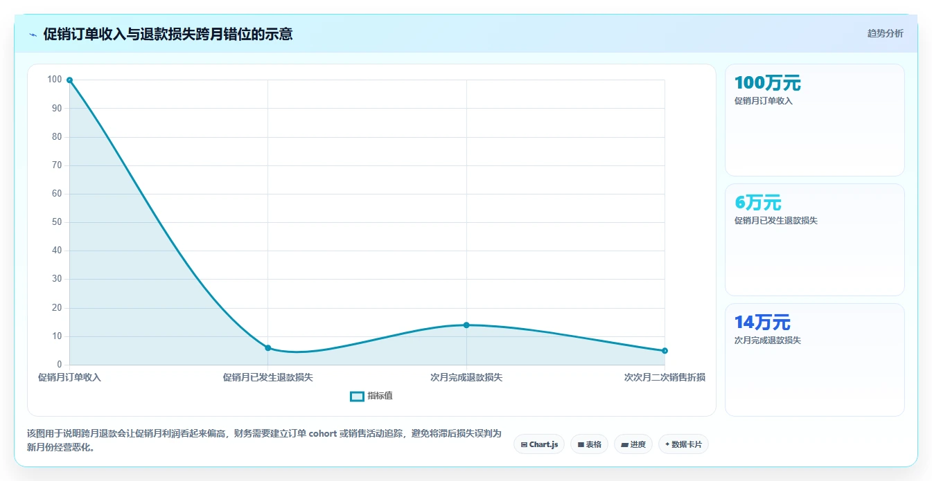
Task: Click the x-axis label 次月完成退款损失
Action: [466, 377]
